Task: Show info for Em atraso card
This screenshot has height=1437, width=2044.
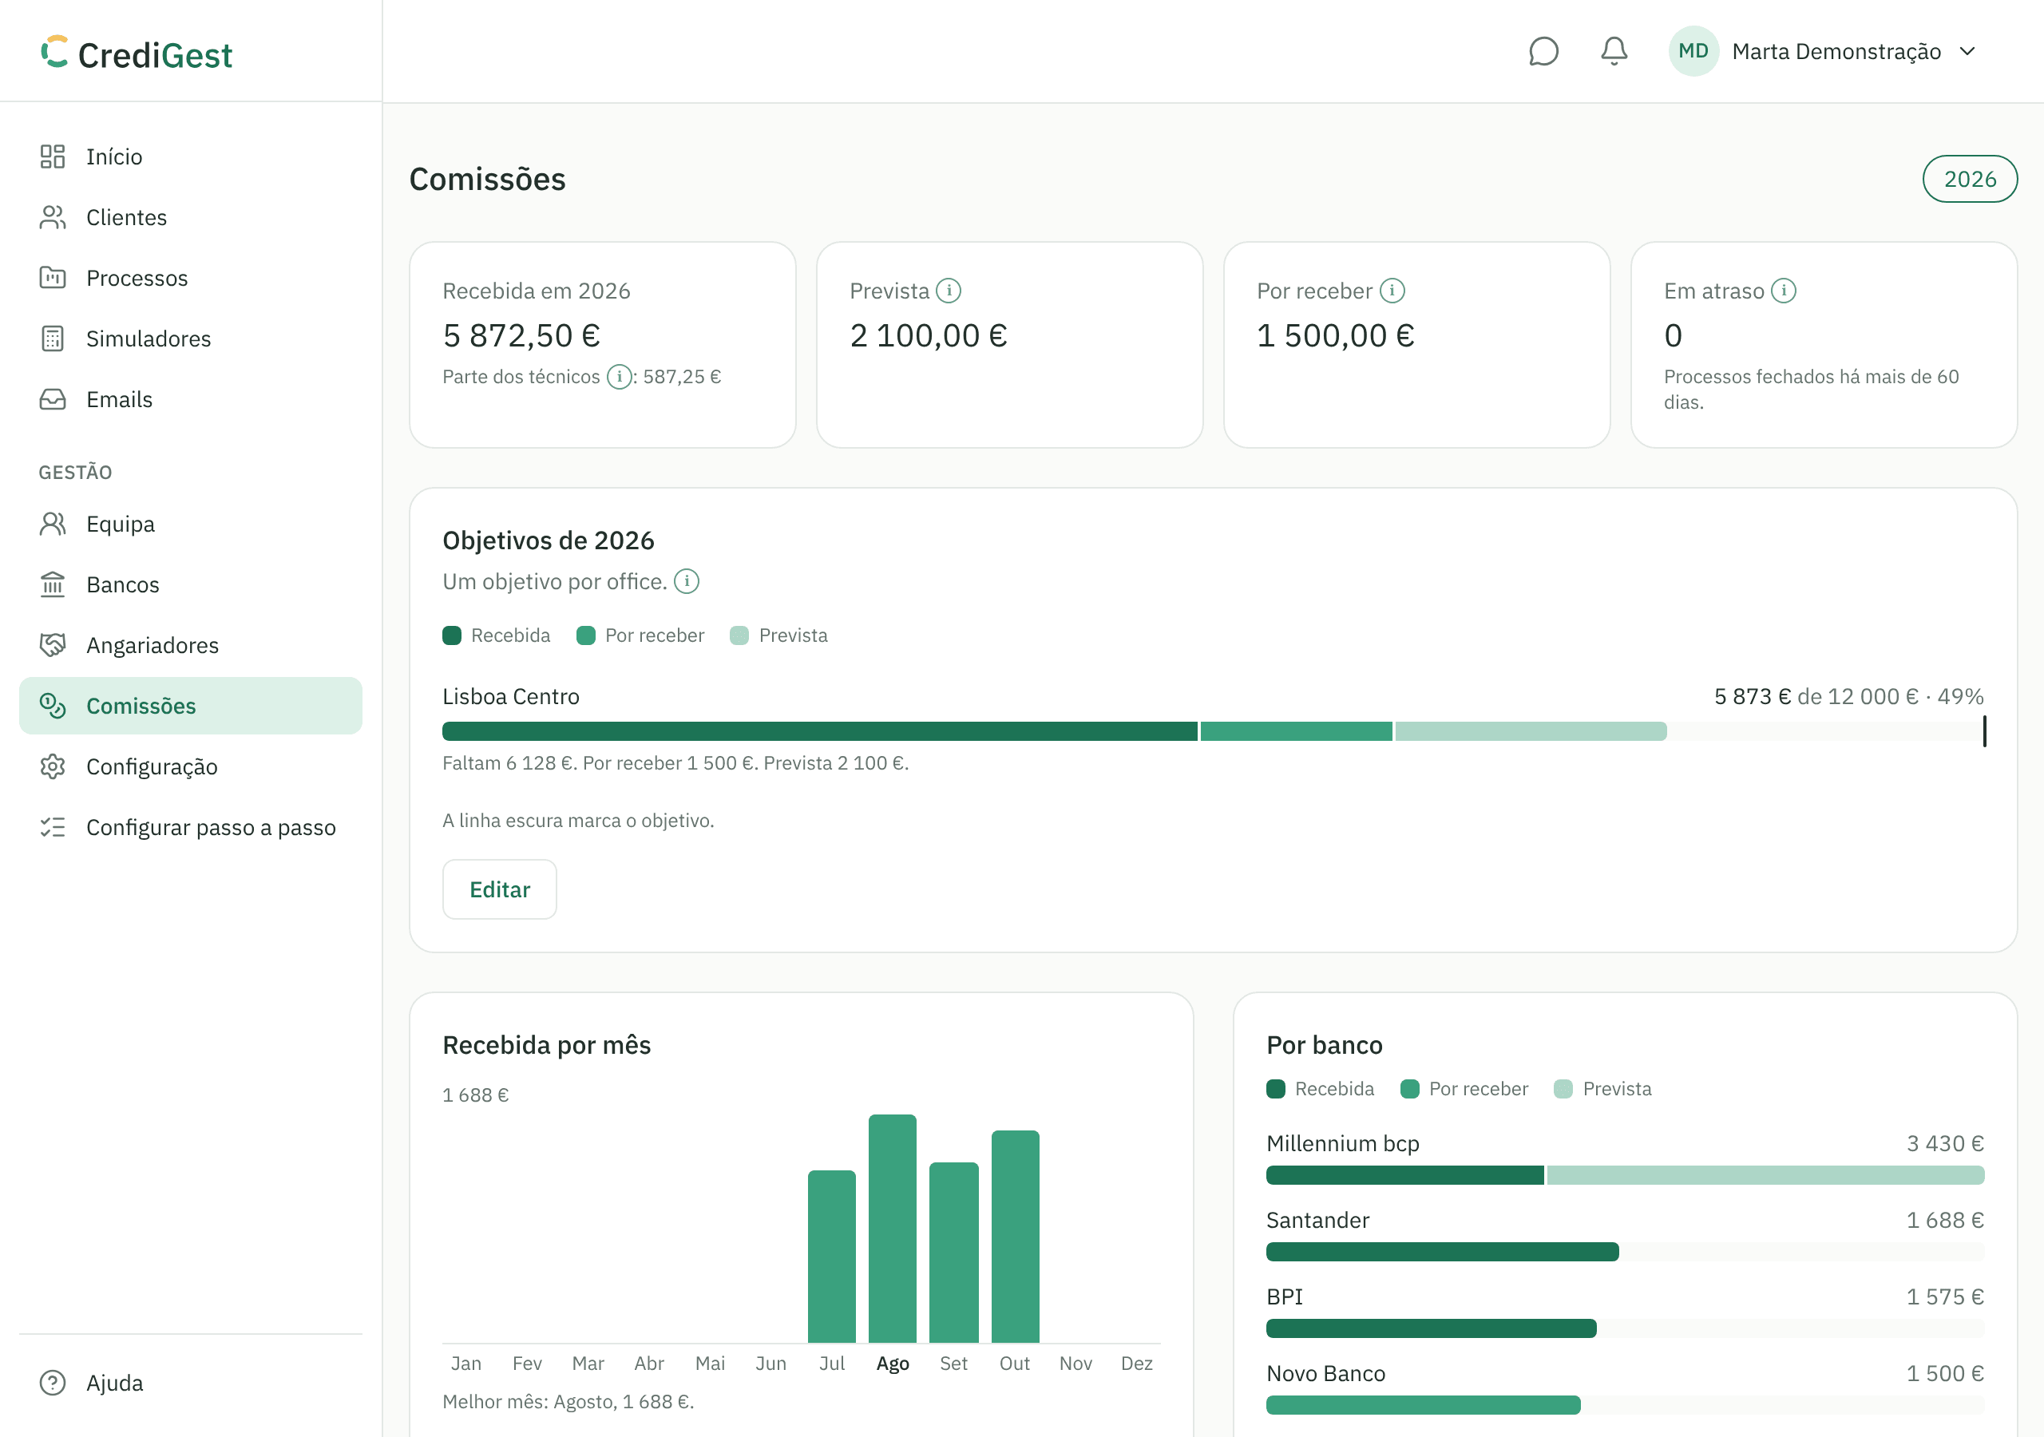Action: click(x=1783, y=291)
